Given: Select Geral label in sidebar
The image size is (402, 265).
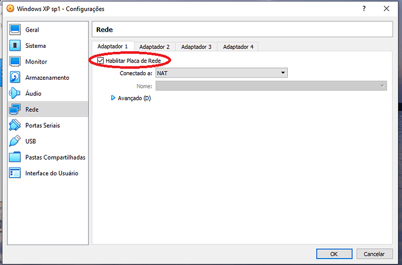Looking at the screenshot, I should click(x=32, y=30).
